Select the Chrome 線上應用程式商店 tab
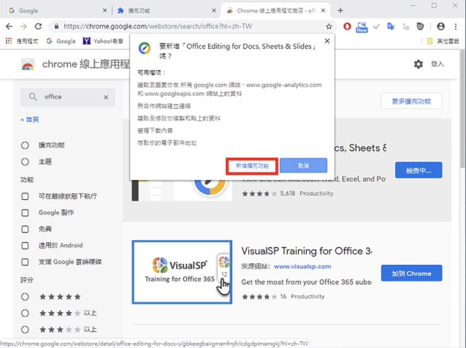The image size is (466, 348). [276, 11]
